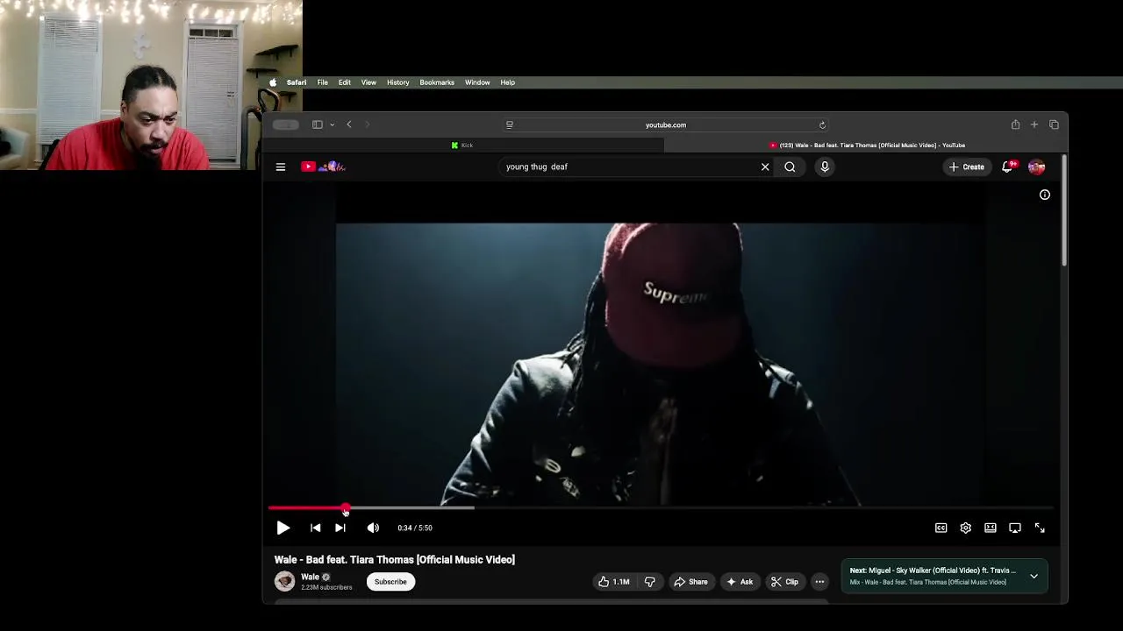
Task: Show the Safari tab overview
Action: click(x=1054, y=124)
